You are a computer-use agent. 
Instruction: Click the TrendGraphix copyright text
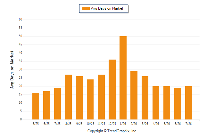(112, 131)
